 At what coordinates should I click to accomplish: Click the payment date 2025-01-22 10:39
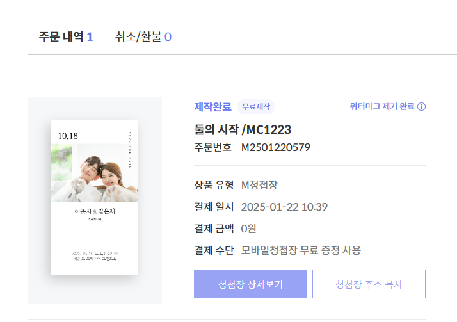tap(284, 207)
